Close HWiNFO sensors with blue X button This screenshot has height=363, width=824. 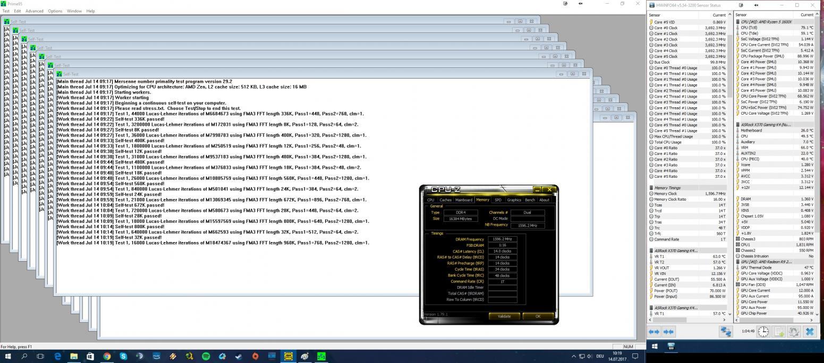click(810, 332)
